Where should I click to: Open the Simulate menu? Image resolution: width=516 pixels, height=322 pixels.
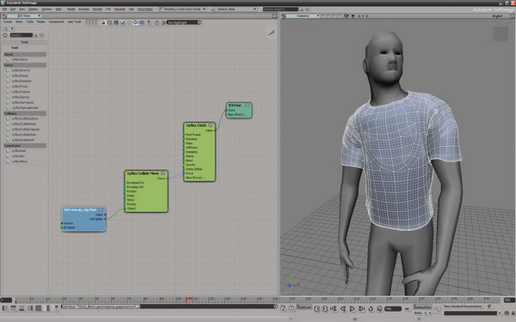pos(120,9)
